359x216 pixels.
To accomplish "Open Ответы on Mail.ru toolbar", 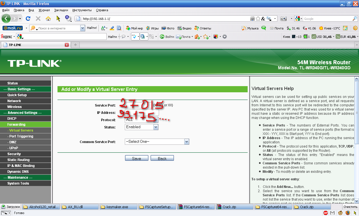I will click(x=203, y=28).
